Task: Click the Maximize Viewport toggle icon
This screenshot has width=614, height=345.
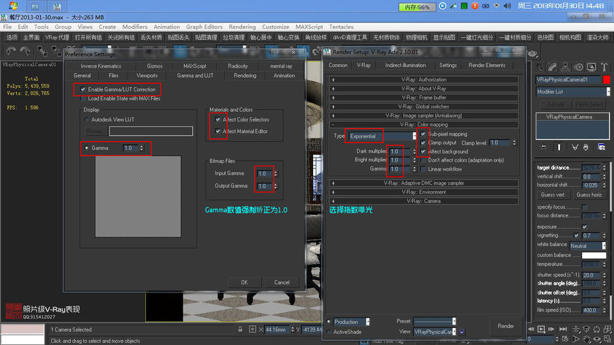Action: 607,339
